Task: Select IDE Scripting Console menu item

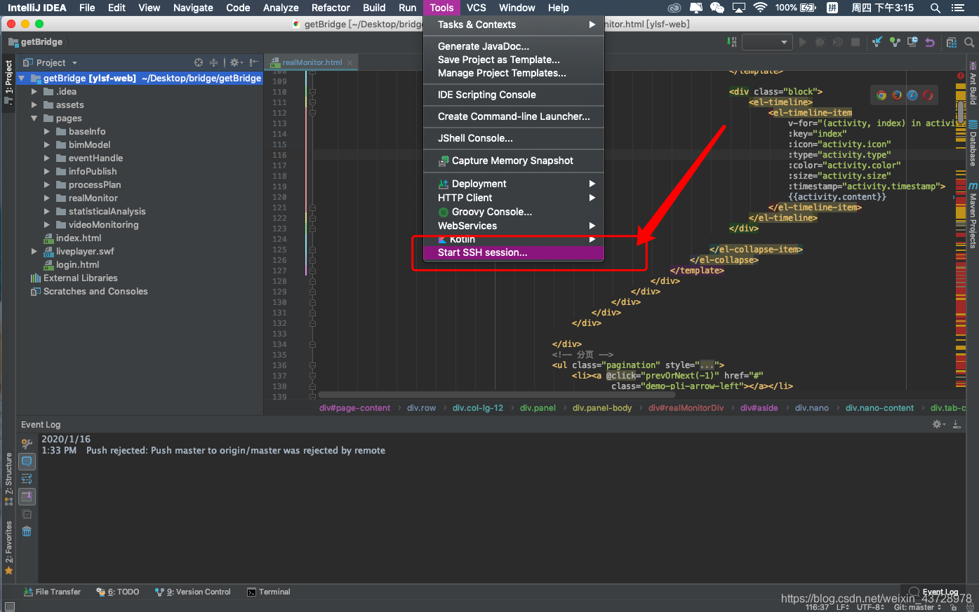Action: click(514, 95)
